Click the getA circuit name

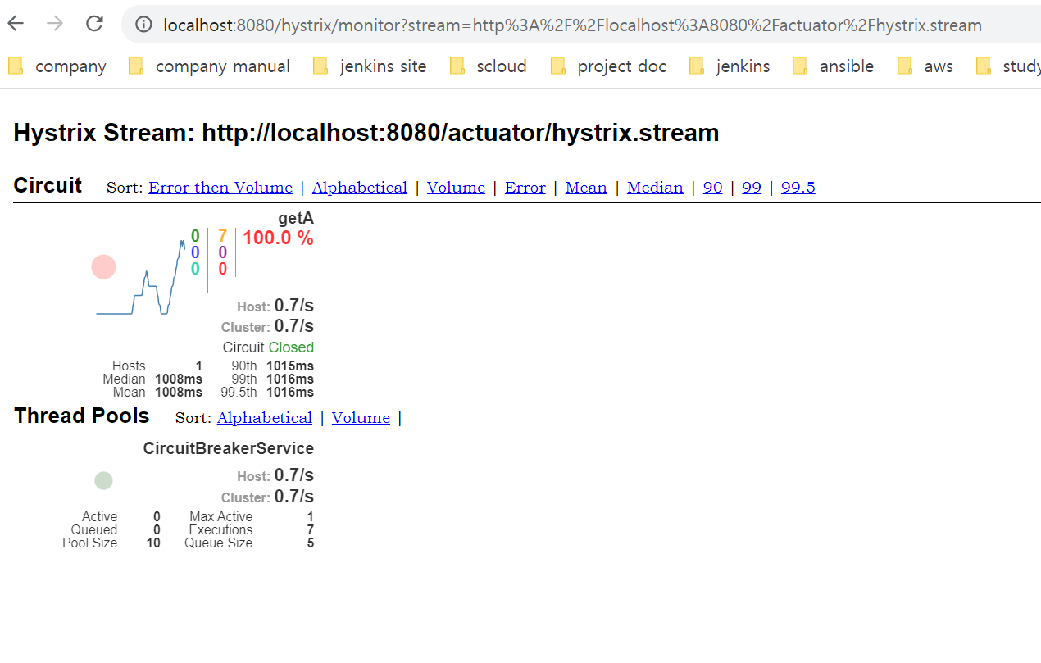(296, 219)
